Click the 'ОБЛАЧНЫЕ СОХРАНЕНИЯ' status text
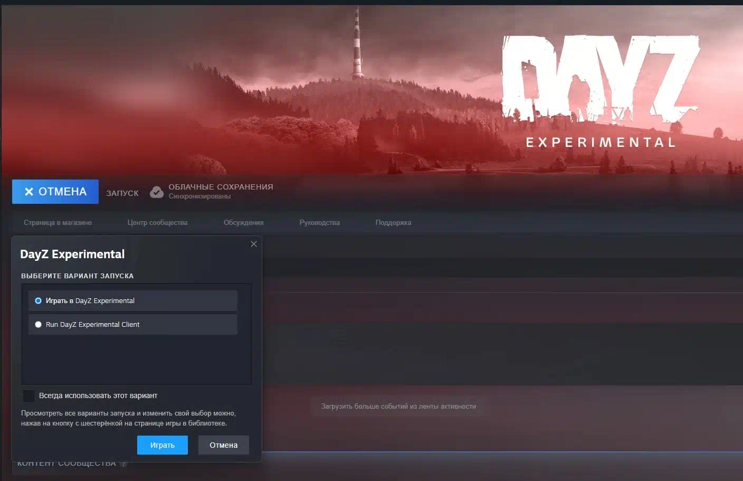The height and width of the screenshot is (481, 743). (x=221, y=187)
